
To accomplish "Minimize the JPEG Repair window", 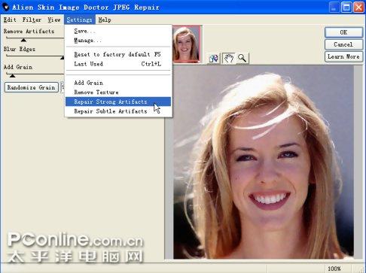I will click(334, 8).
